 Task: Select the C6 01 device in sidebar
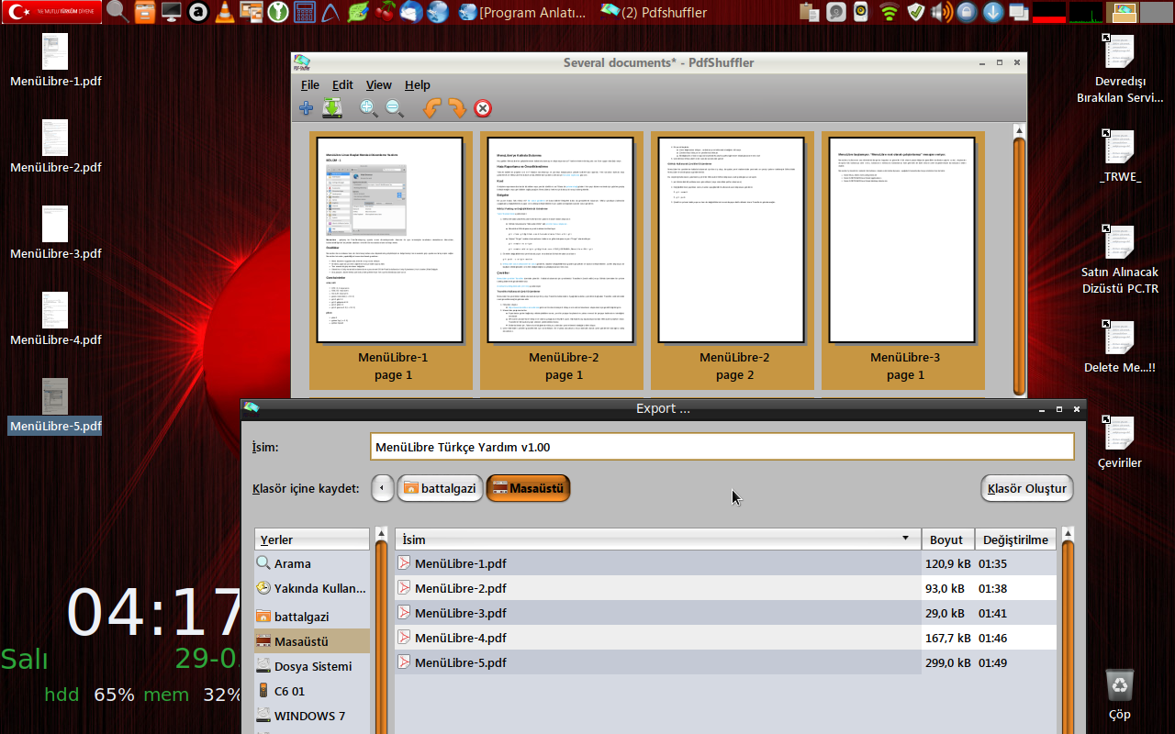coord(312,691)
